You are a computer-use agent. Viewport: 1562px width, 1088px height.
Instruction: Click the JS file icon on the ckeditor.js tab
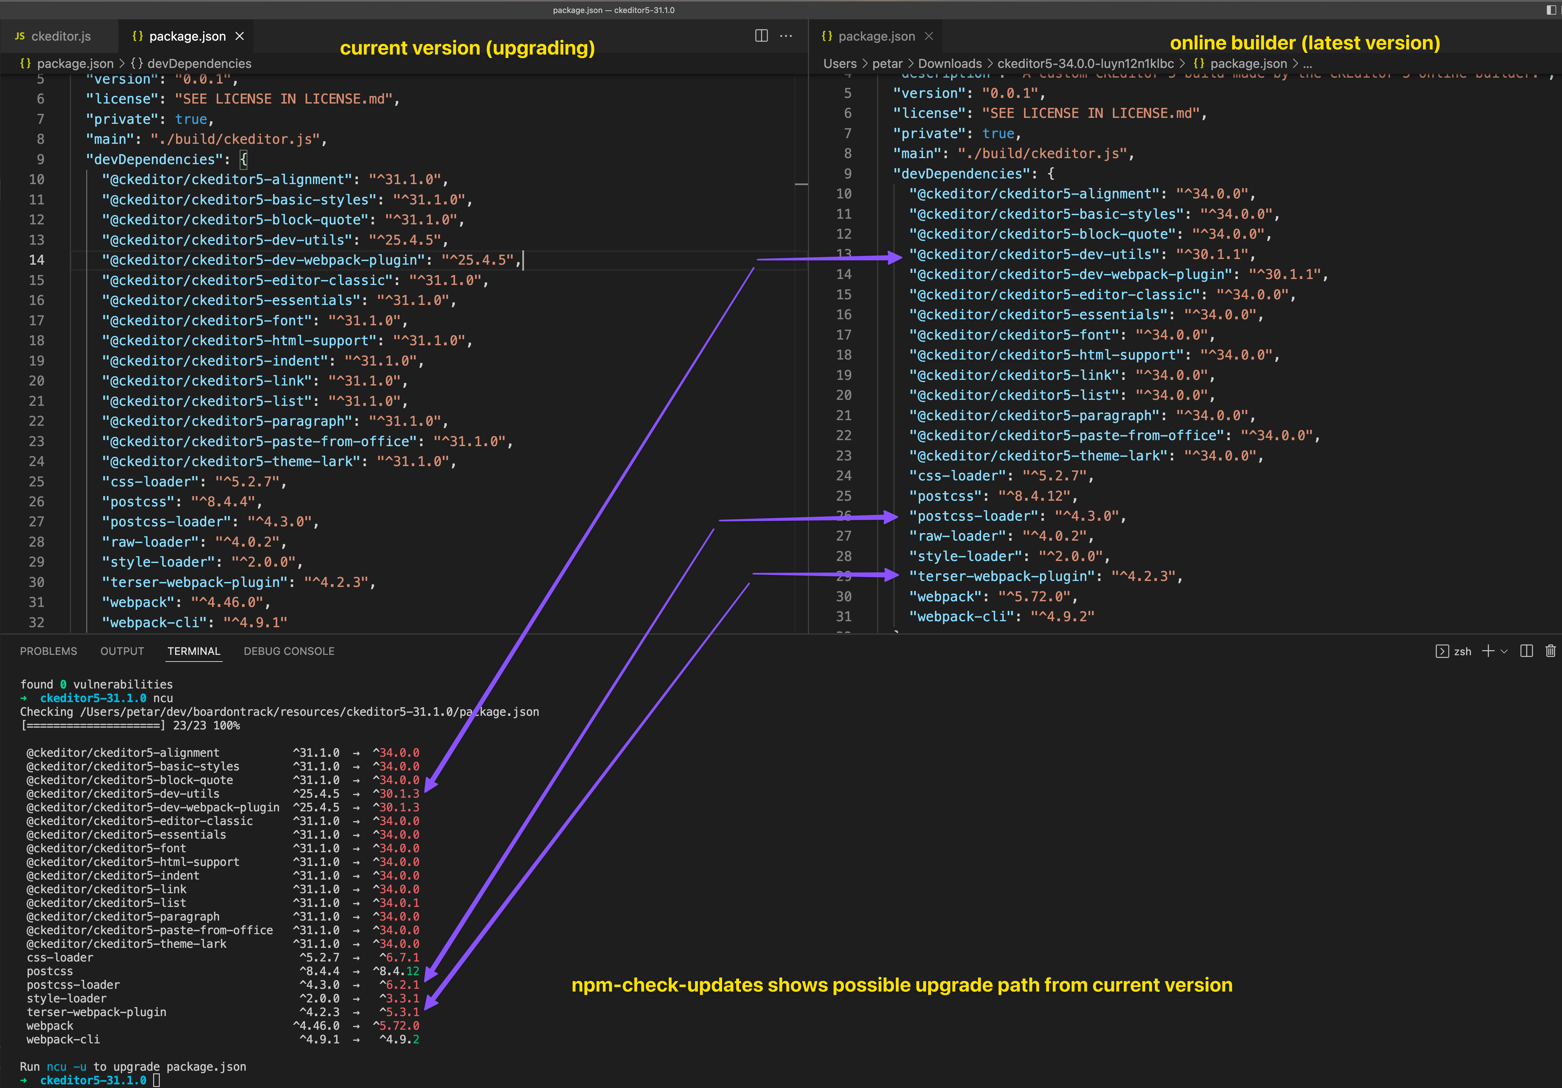pos(20,35)
